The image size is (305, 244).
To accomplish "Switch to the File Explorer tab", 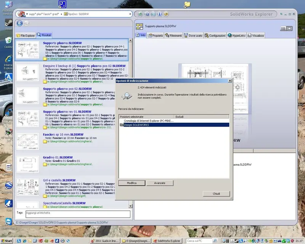I will pyautogui.click(x=26, y=35).
